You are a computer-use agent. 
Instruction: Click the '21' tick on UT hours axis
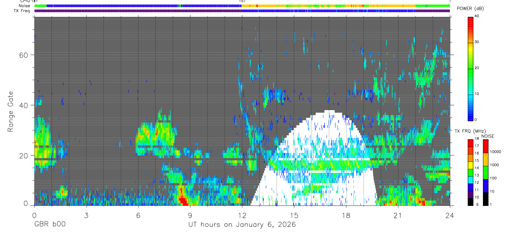[398, 215]
